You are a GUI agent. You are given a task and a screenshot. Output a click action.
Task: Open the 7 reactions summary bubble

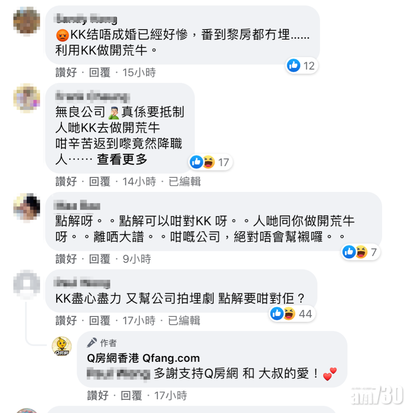(x=360, y=252)
